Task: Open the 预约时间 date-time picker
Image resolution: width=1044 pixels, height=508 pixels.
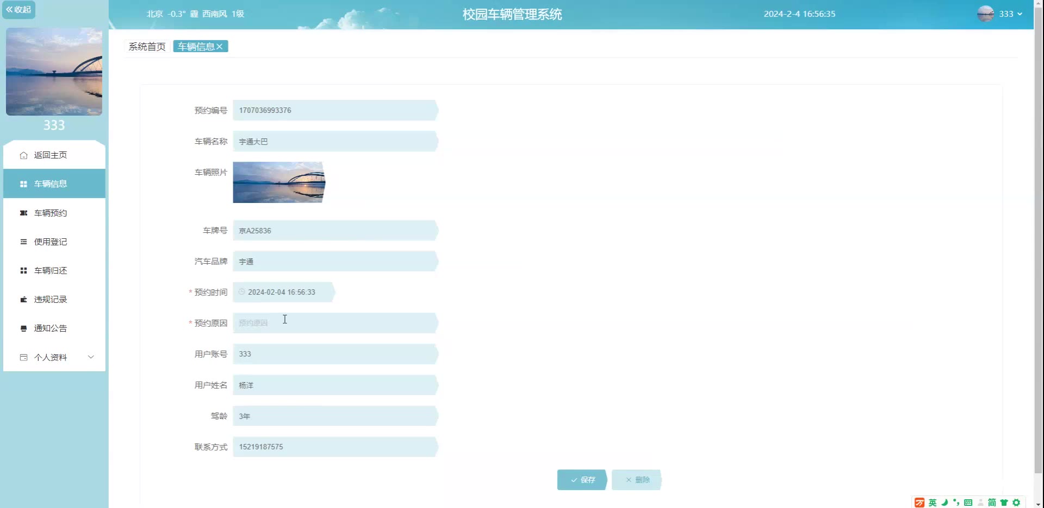Action: (x=284, y=292)
